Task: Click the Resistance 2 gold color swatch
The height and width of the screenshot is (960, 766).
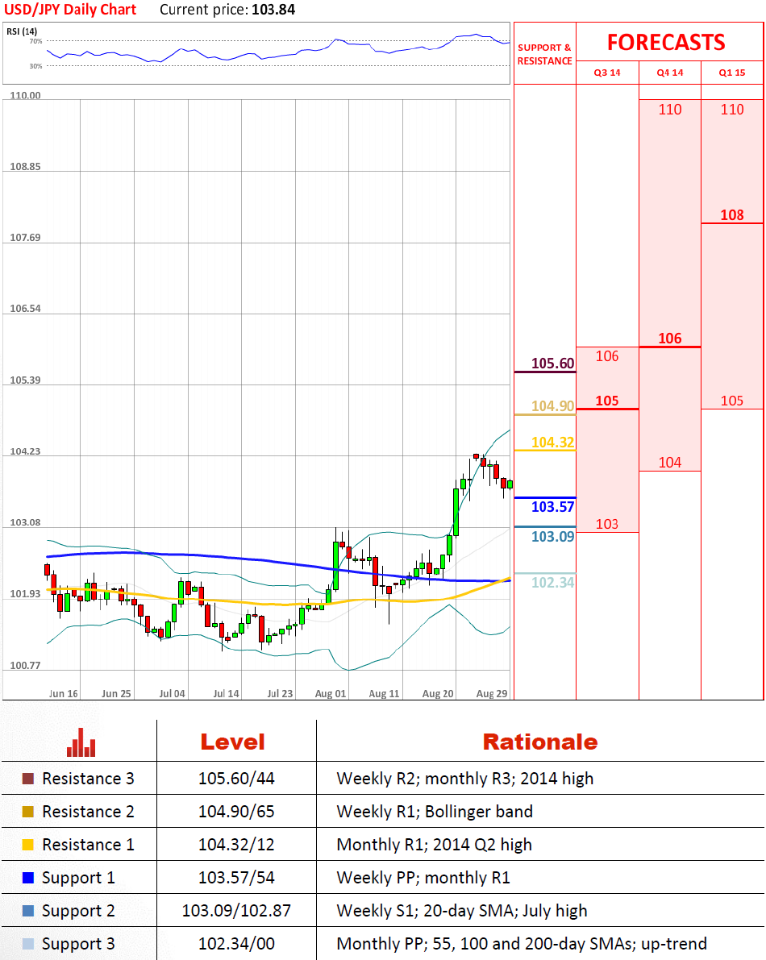Action: tap(27, 812)
